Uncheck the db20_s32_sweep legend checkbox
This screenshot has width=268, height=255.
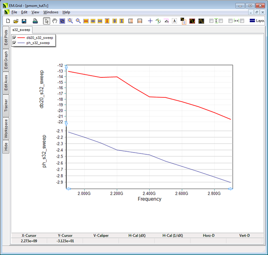pos(14,38)
